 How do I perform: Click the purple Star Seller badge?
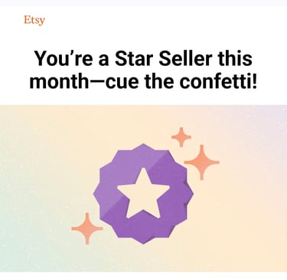tap(143, 194)
